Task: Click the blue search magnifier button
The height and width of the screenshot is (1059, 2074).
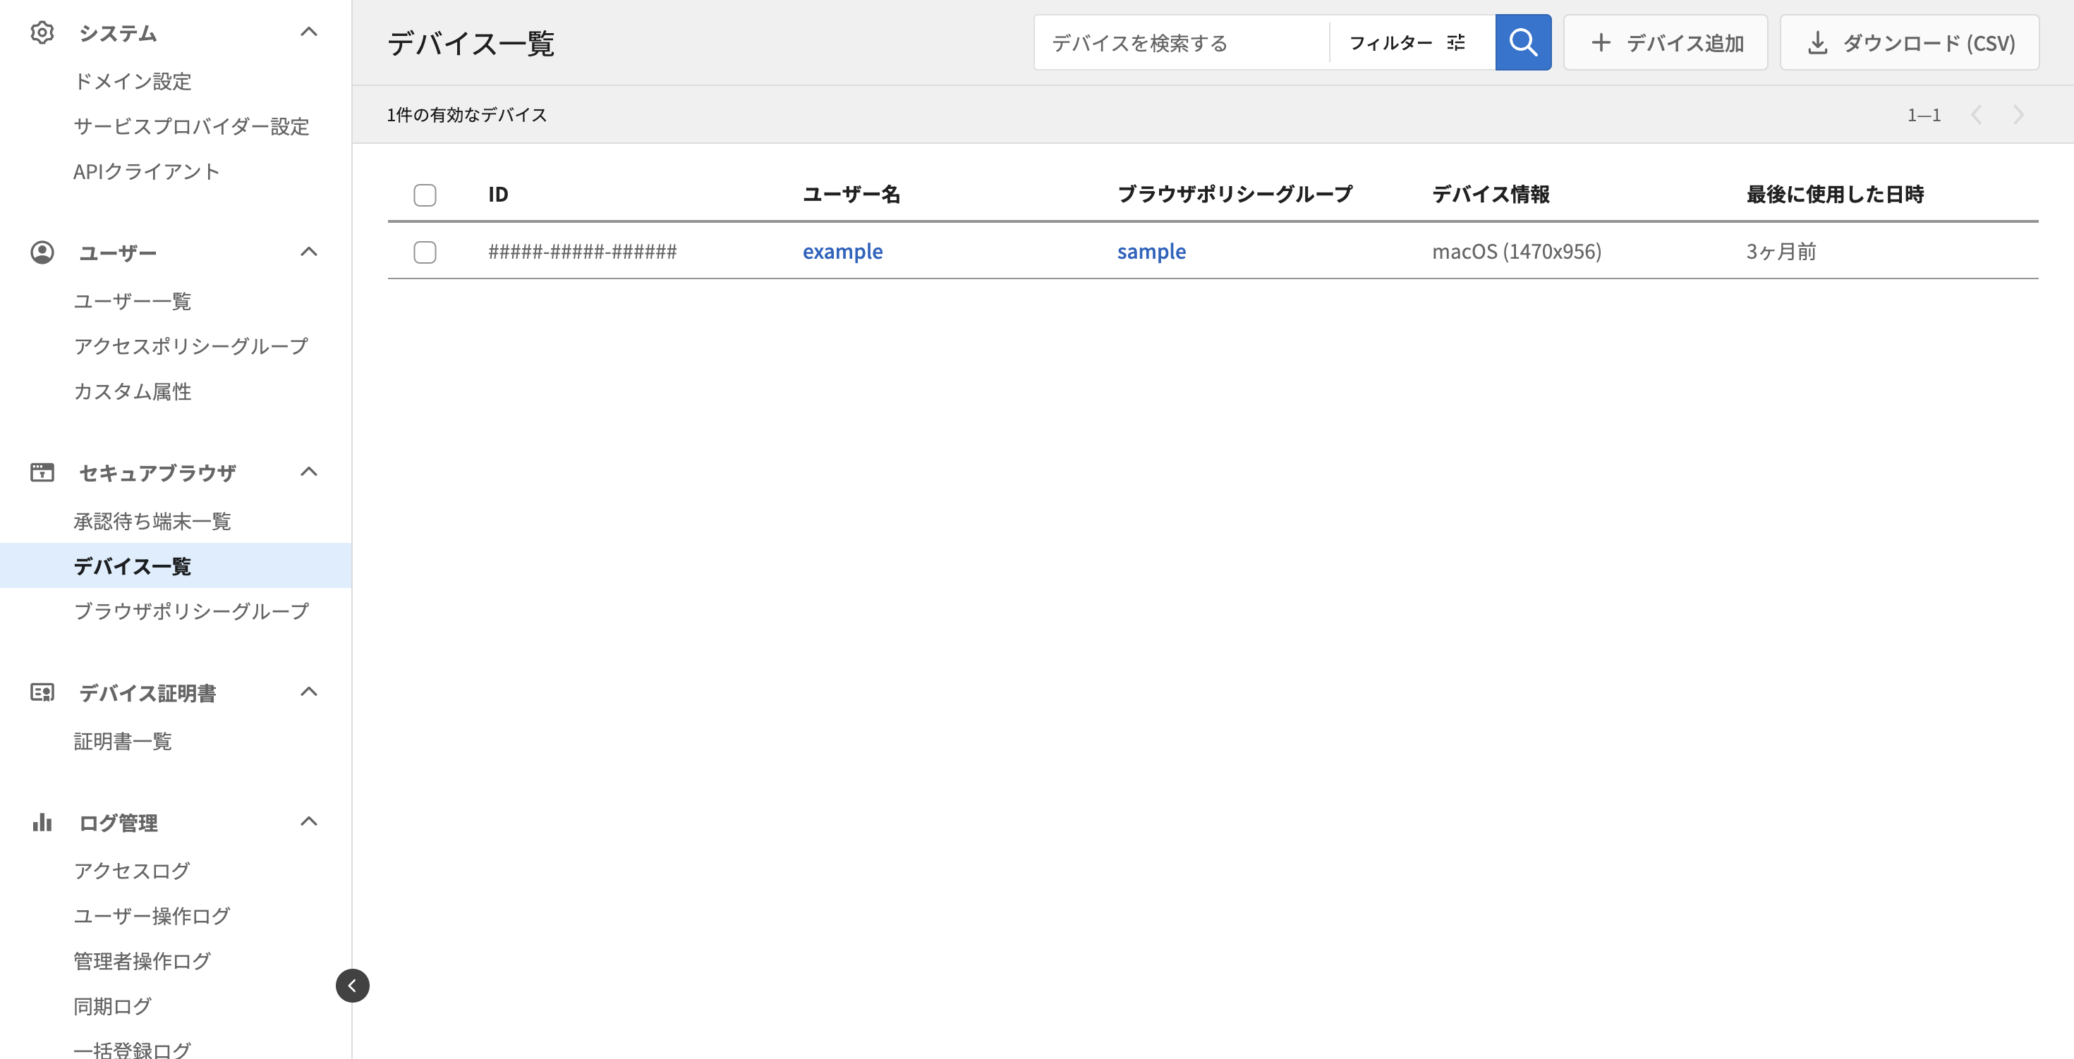Action: pos(1522,42)
